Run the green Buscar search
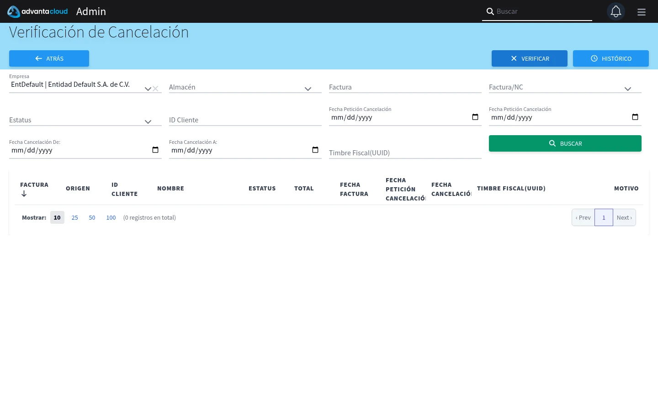Image resolution: width=658 pixels, height=411 pixels. tap(565, 143)
